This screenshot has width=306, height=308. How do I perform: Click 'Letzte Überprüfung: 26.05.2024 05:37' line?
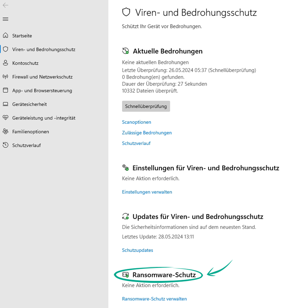(x=189, y=70)
